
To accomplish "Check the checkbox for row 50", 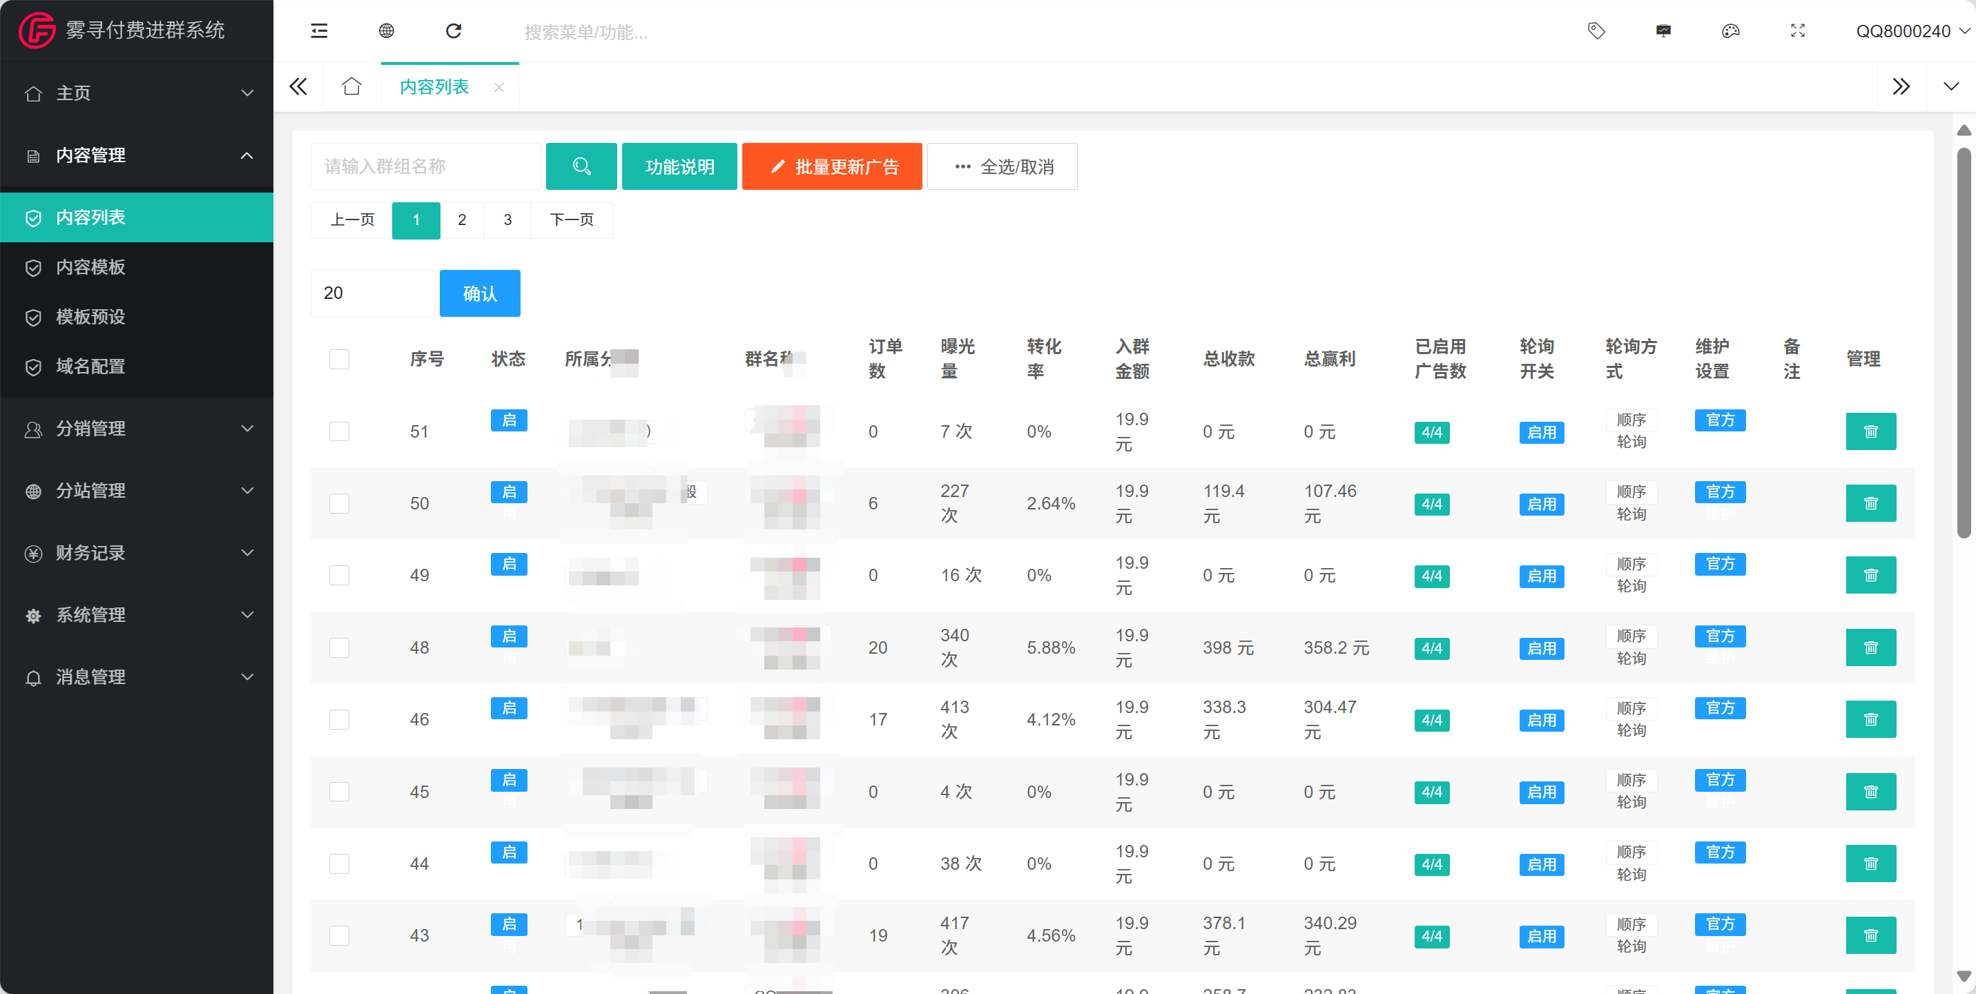I will [x=339, y=503].
